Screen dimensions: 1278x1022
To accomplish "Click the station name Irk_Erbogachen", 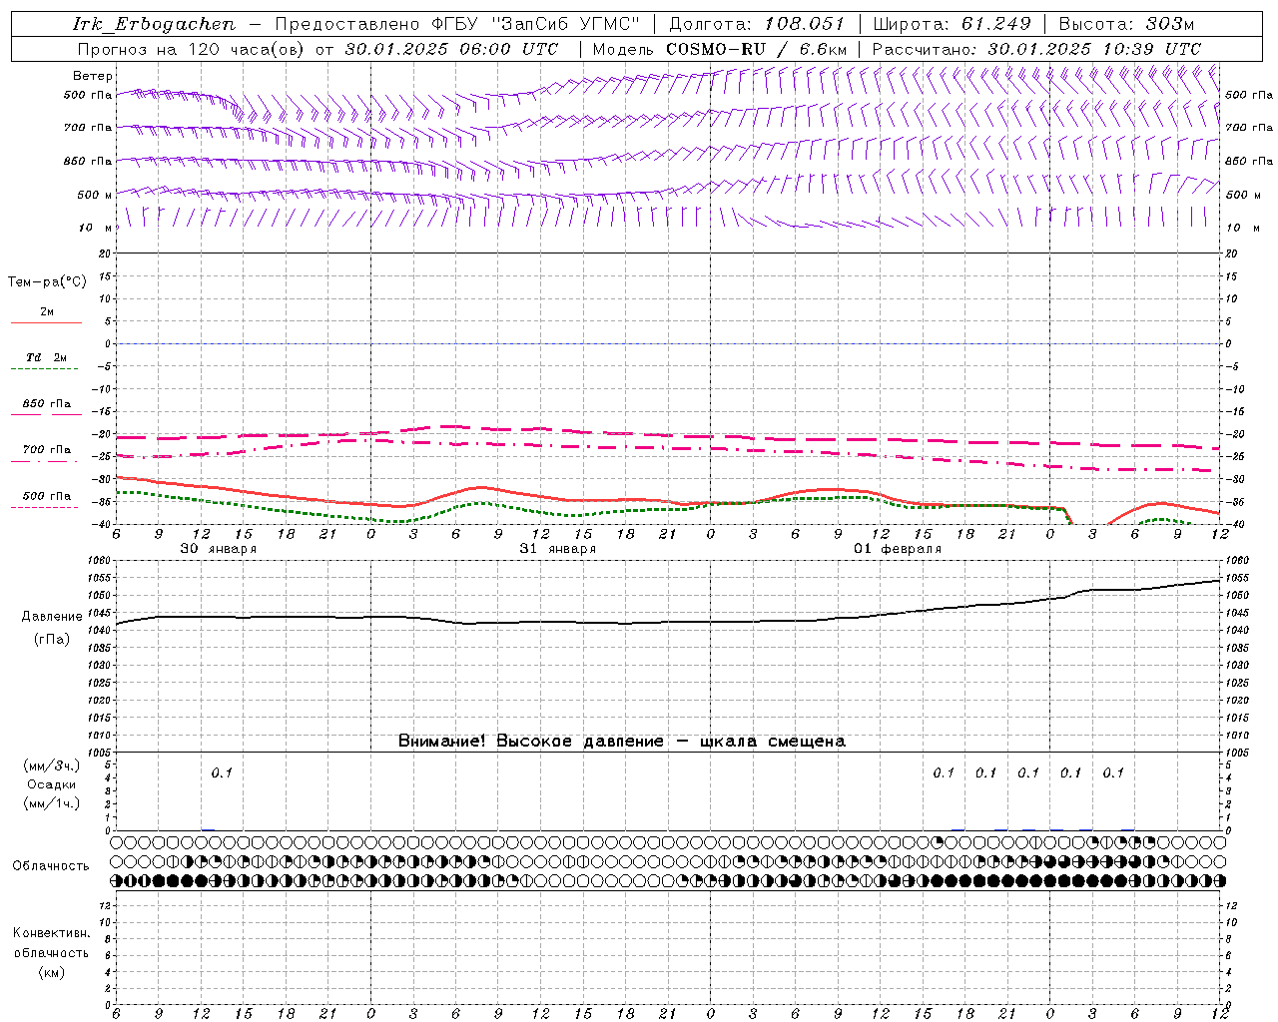I will [154, 24].
